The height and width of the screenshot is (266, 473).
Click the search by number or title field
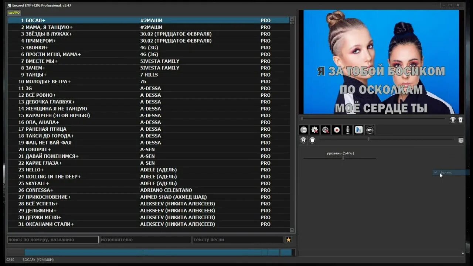[x=53, y=239]
